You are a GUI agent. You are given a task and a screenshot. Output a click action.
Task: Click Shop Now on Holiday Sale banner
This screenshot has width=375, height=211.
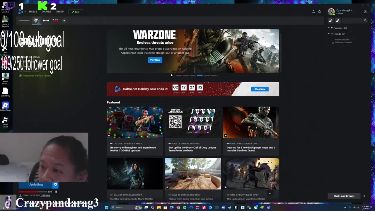[260, 89]
